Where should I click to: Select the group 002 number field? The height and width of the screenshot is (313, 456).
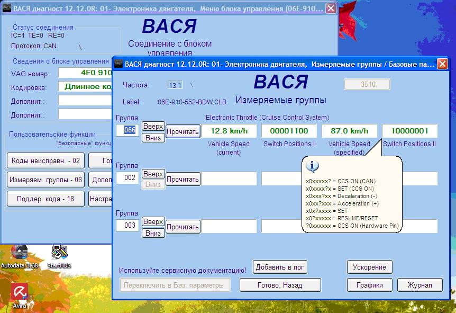click(127, 177)
